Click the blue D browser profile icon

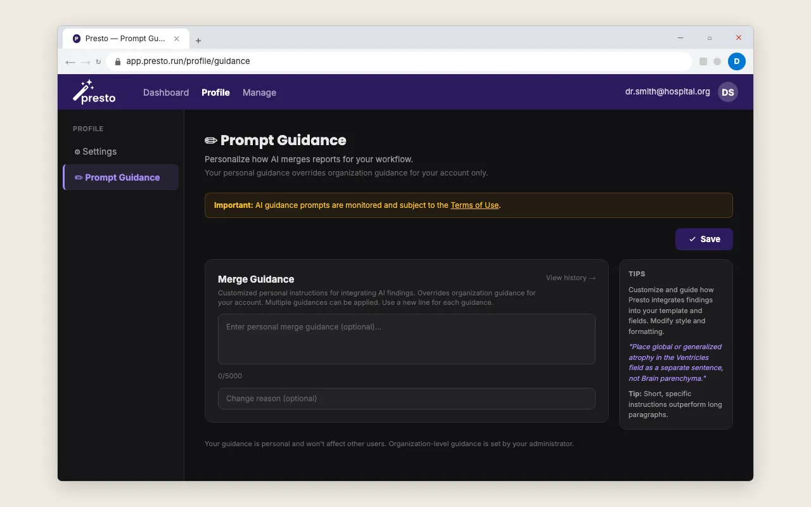pos(736,61)
